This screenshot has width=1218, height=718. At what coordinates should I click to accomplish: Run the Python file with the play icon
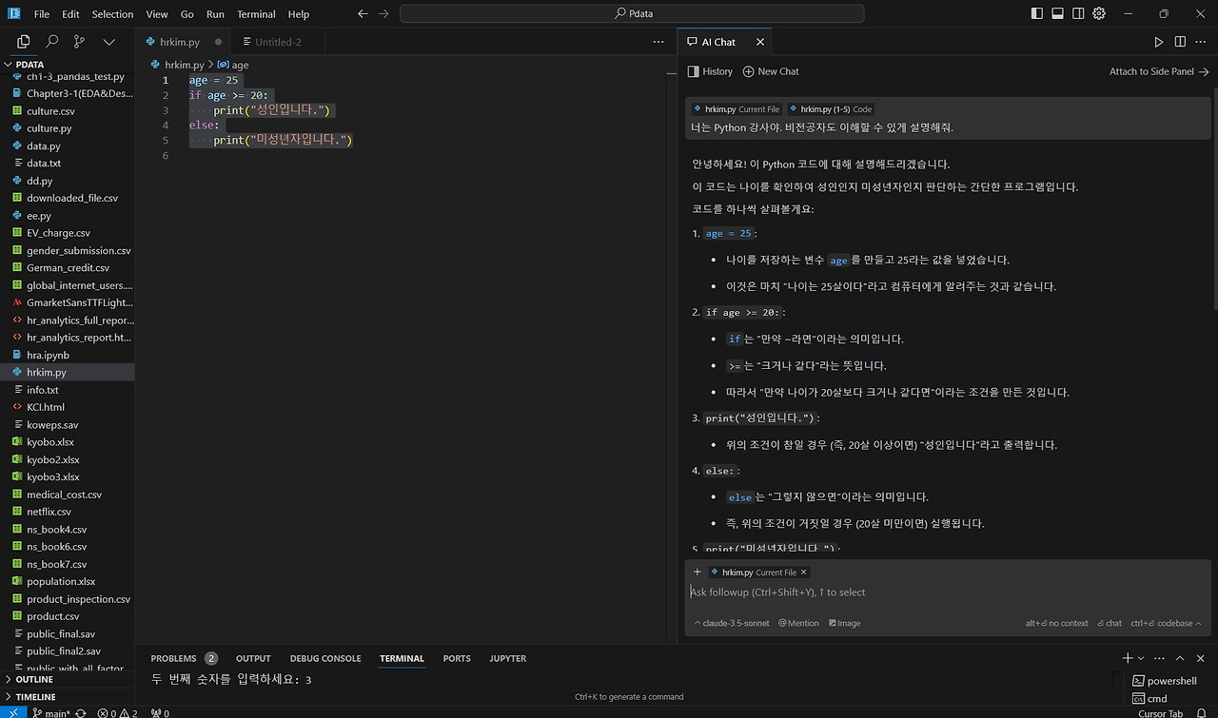click(1159, 42)
